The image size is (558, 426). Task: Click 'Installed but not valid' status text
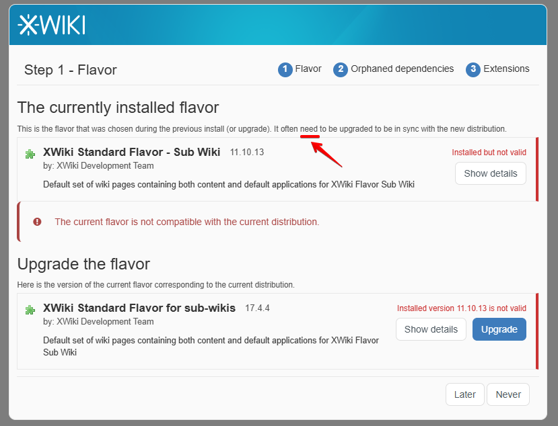click(489, 153)
